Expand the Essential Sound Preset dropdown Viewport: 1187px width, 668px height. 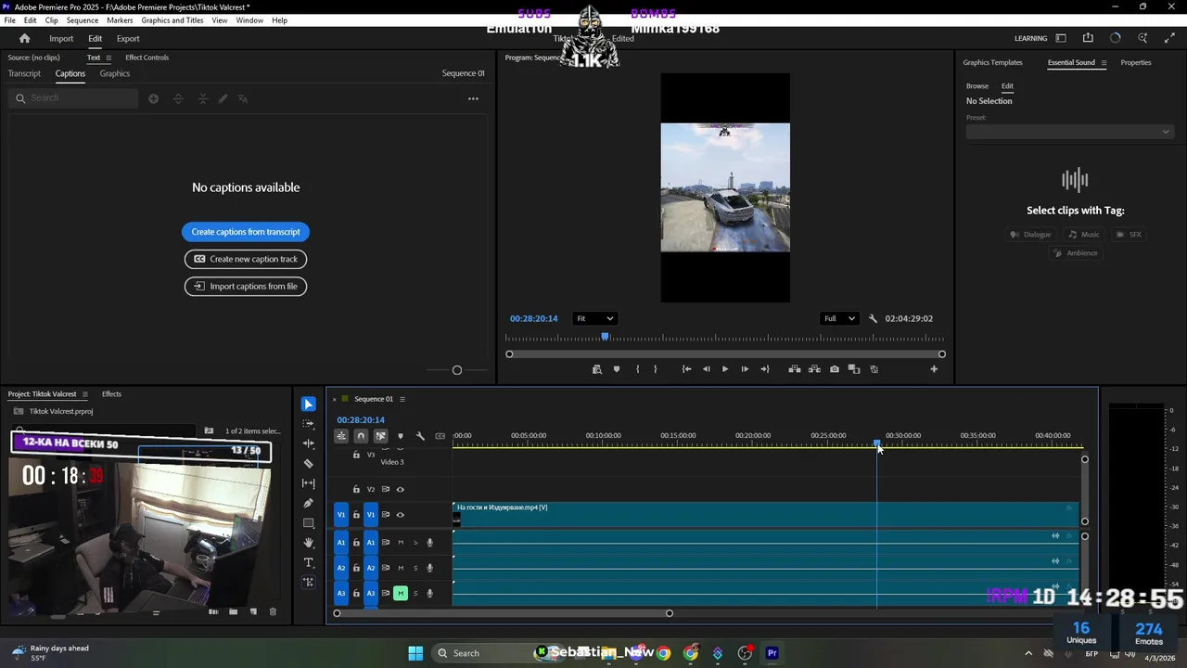click(x=1070, y=132)
